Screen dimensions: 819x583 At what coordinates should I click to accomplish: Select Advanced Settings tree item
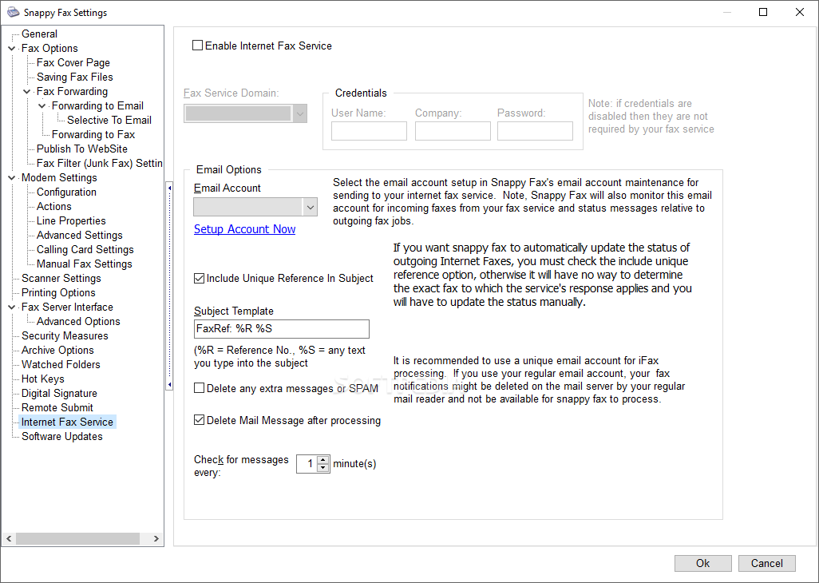coord(79,235)
